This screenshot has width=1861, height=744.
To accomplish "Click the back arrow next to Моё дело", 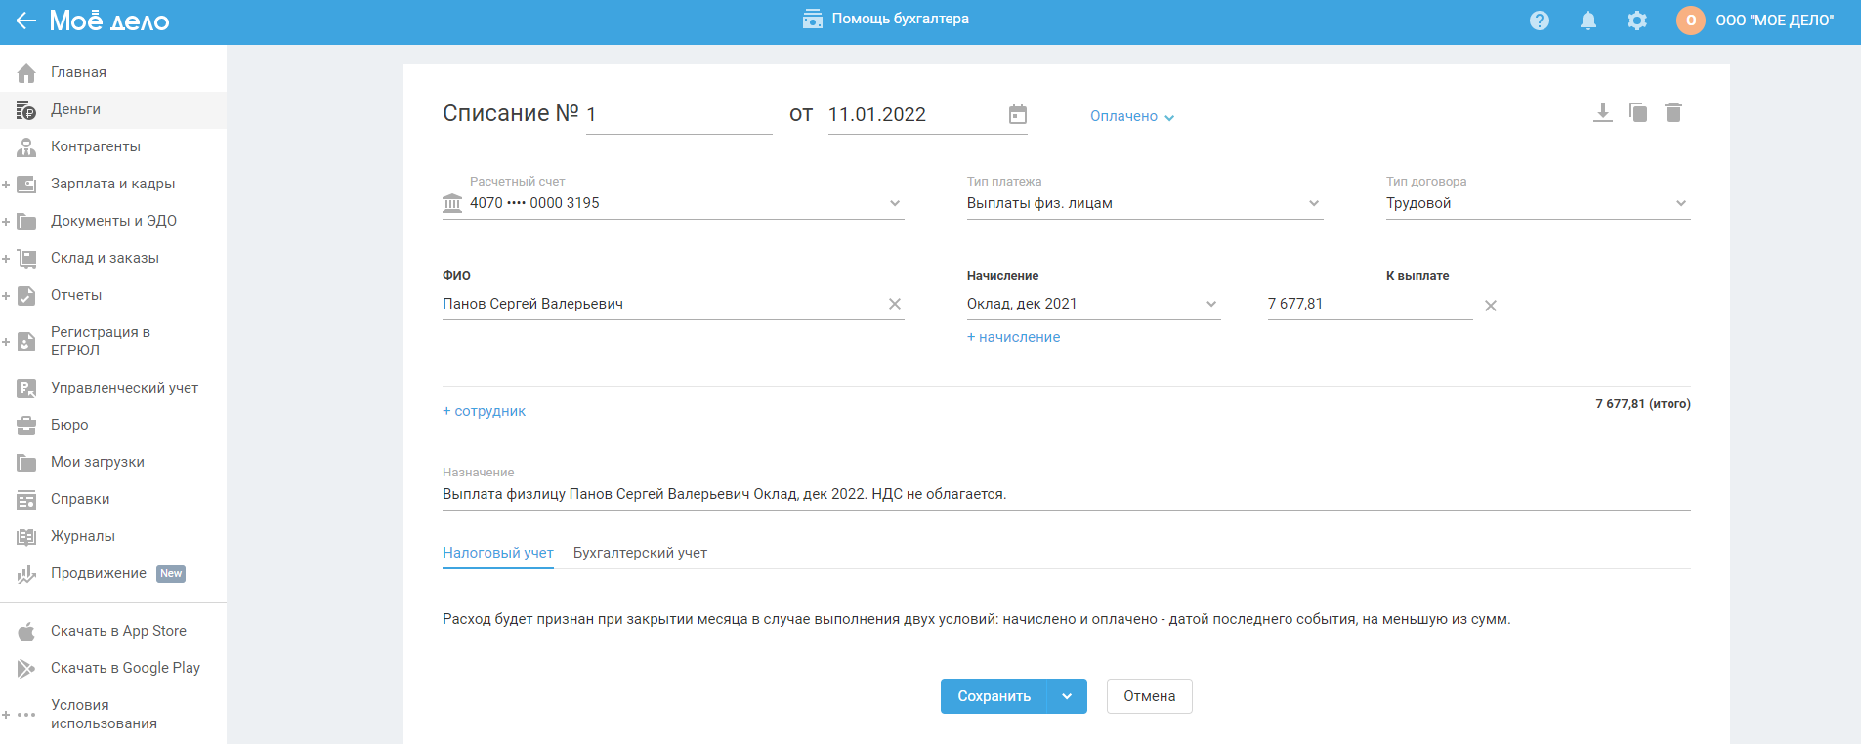I will (x=26, y=21).
